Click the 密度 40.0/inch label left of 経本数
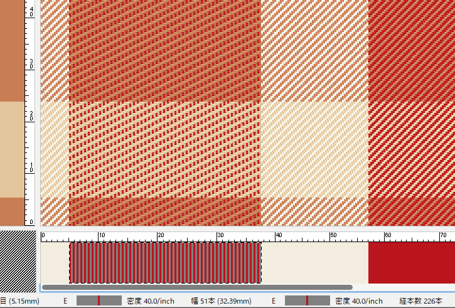Screen dimensions: 455x308 coord(359,300)
